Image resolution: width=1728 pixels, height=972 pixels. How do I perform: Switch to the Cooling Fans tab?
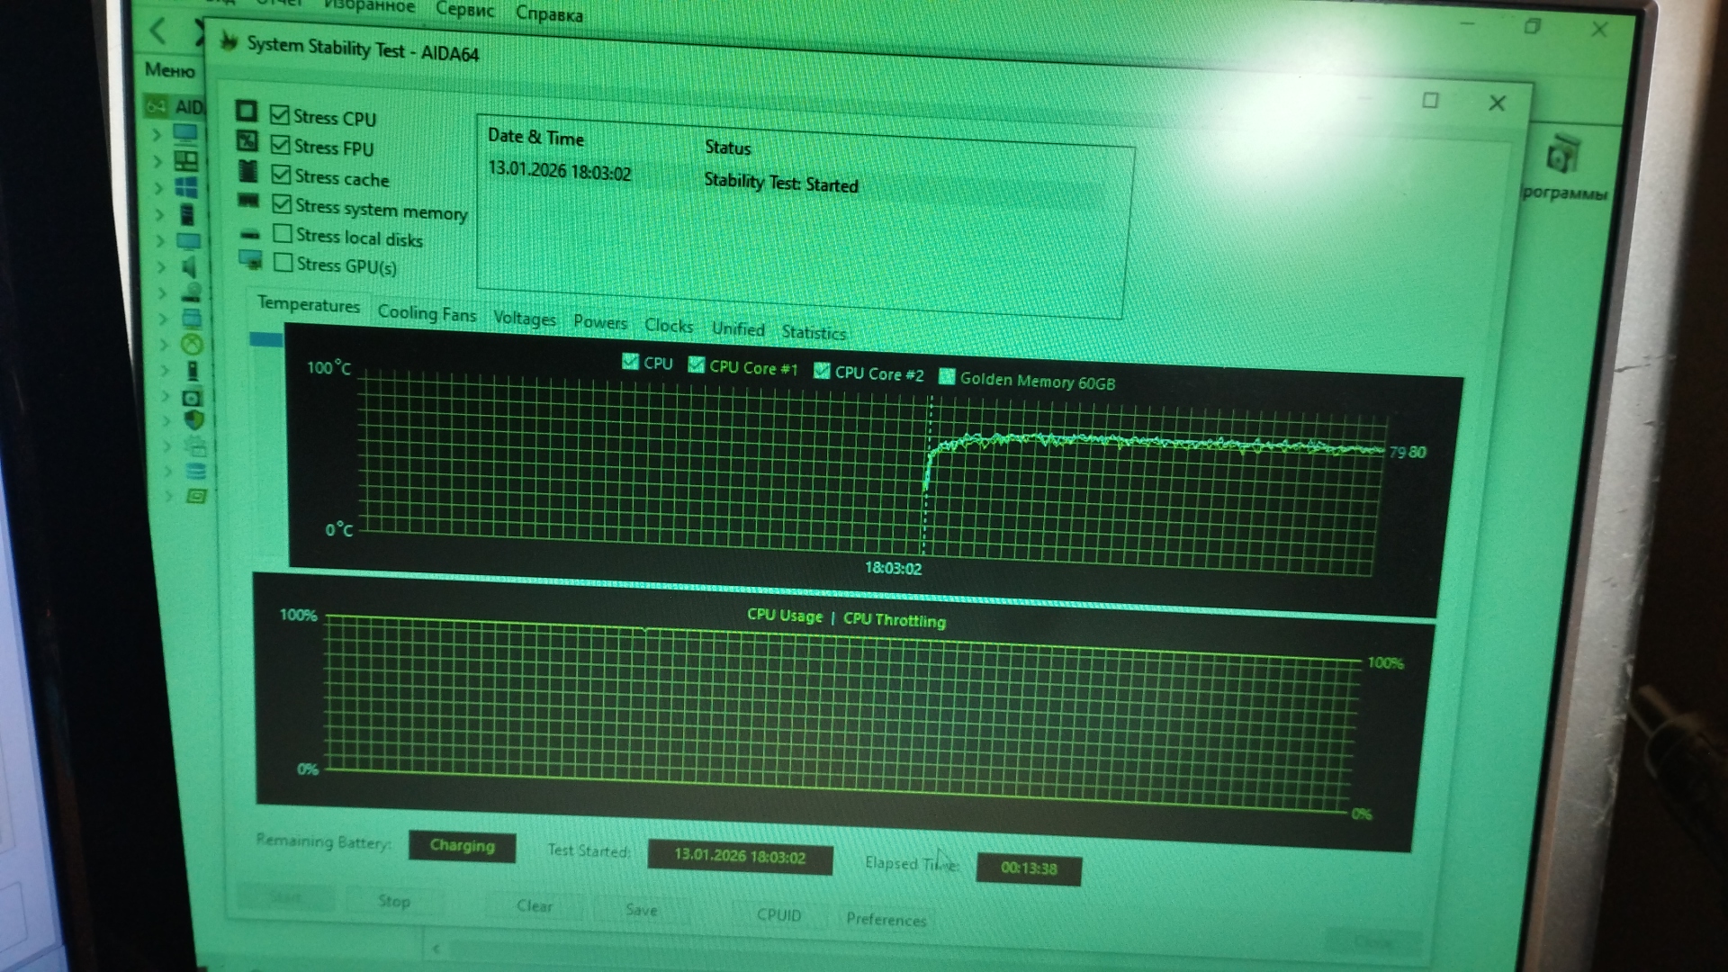[x=427, y=313]
